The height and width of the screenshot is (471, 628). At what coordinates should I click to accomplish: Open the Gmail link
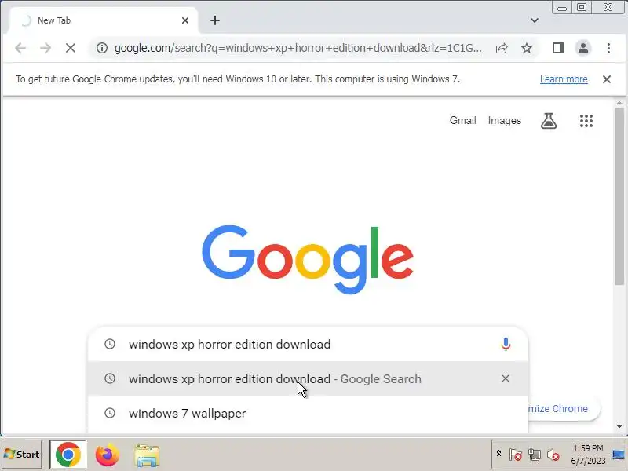tap(462, 120)
